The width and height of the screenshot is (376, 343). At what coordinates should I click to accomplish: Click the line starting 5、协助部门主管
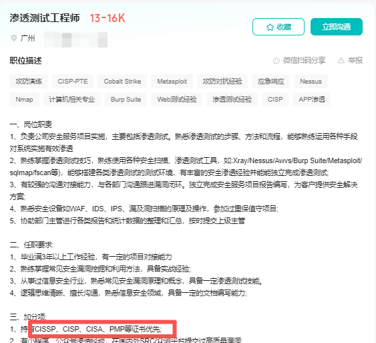[128, 221]
